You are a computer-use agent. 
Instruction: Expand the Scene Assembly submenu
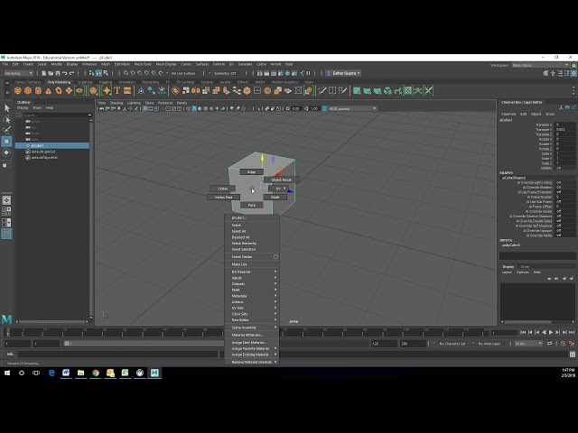252,327
